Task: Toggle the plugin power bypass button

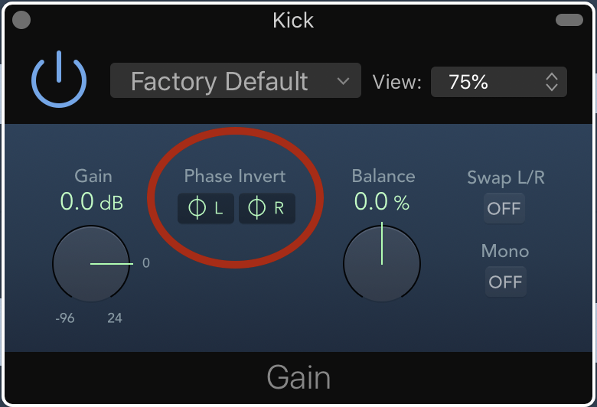Action: [59, 81]
